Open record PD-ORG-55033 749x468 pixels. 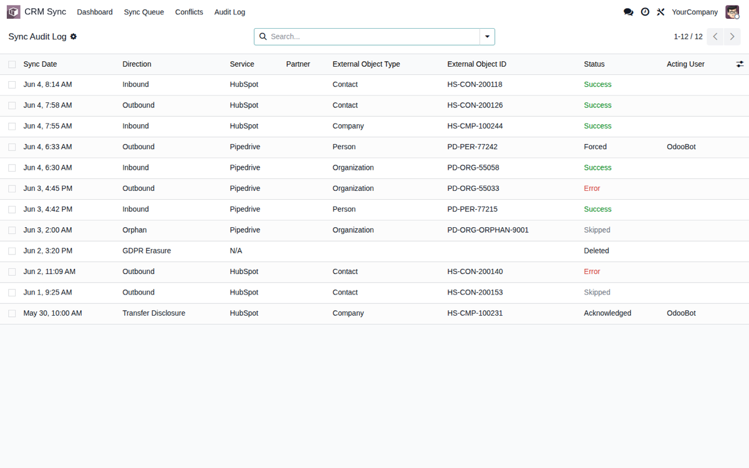click(473, 188)
